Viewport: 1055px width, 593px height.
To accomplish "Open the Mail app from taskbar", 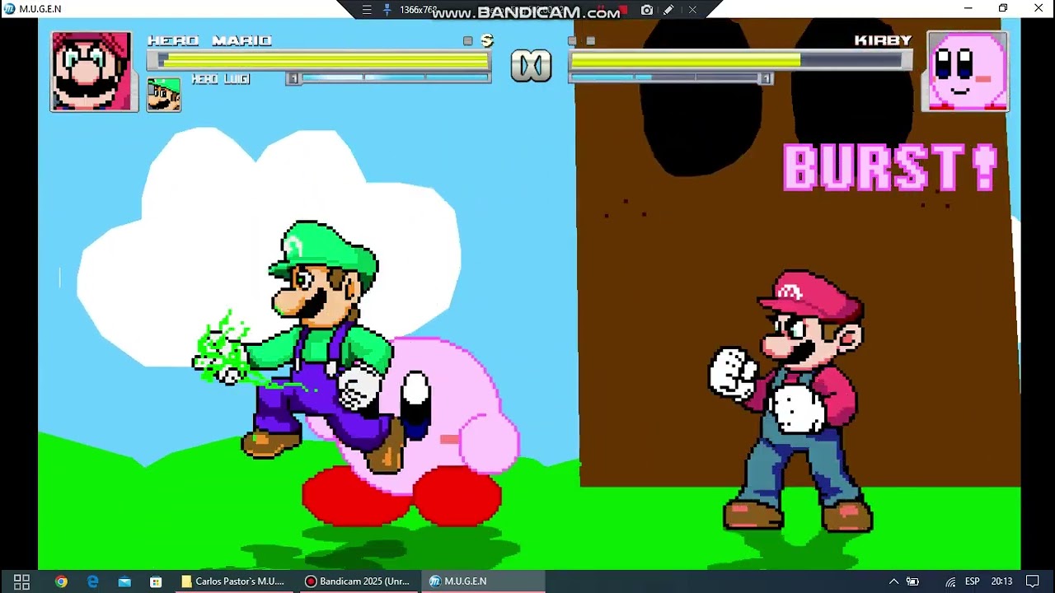I will point(124,581).
